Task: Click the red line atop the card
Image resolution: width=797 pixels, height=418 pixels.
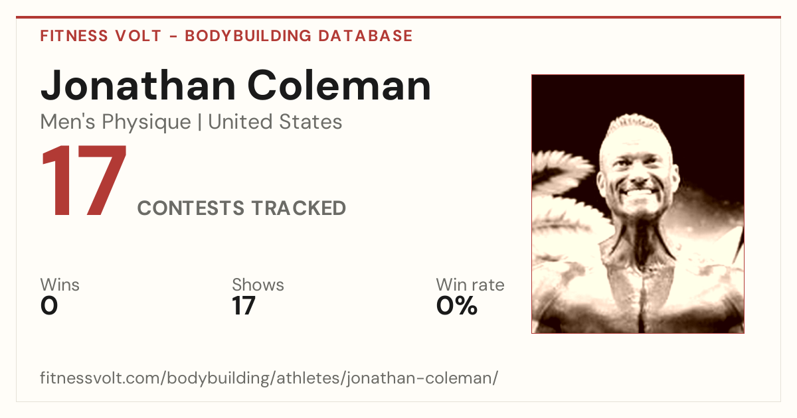Action: [398, 17]
